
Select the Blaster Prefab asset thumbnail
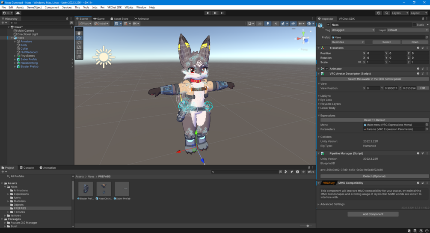(x=86, y=189)
